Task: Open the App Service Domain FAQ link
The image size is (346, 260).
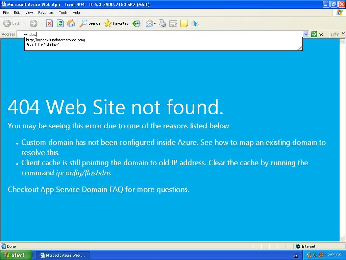Action: [82, 190]
